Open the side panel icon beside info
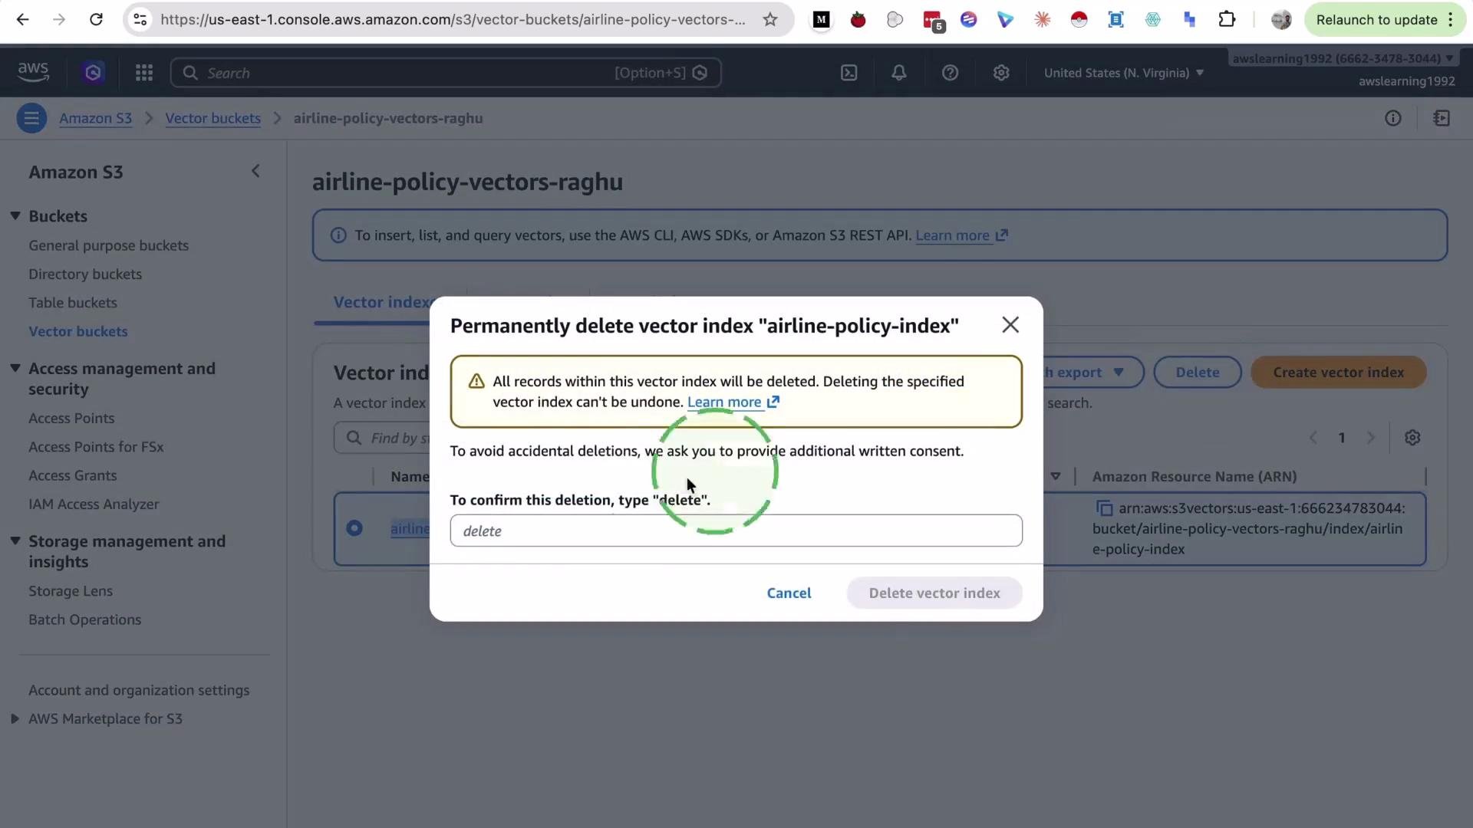Viewport: 1473px width, 828px height. pyautogui.click(x=1442, y=118)
